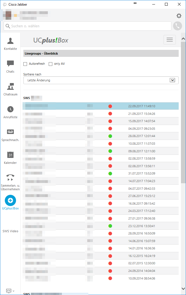Viewport: 186px width, 295px height.
Task: Open the Kontakte tab
Action: (10, 44)
